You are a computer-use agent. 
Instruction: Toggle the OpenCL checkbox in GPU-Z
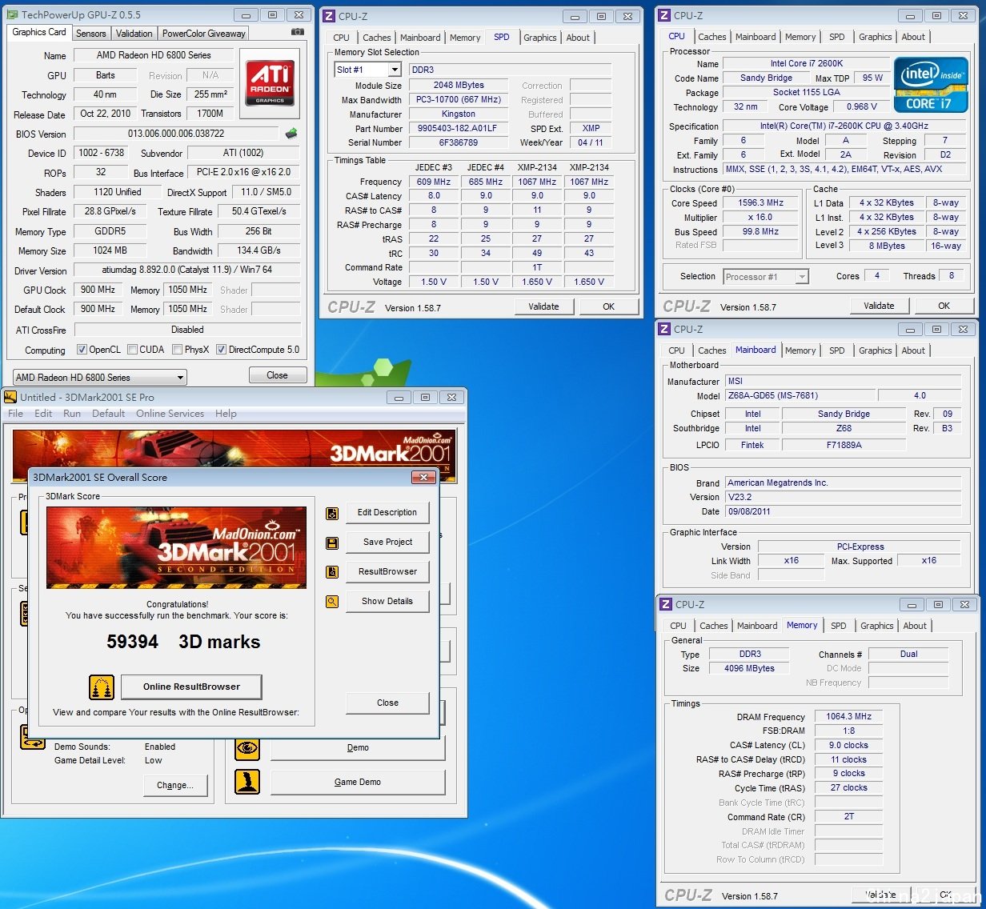coord(82,350)
